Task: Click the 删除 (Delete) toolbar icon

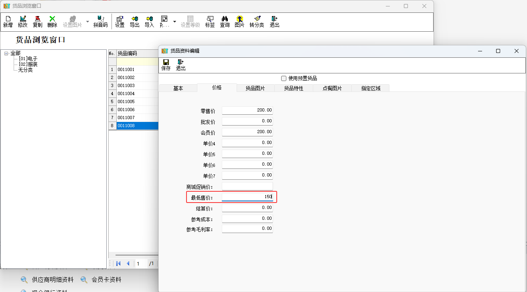Action: tap(52, 22)
